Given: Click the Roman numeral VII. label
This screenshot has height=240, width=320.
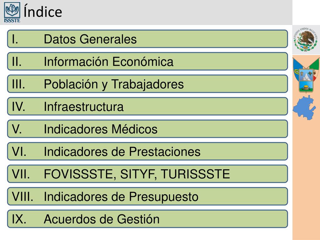Looking at the screenshot, I should pos(21,174).
